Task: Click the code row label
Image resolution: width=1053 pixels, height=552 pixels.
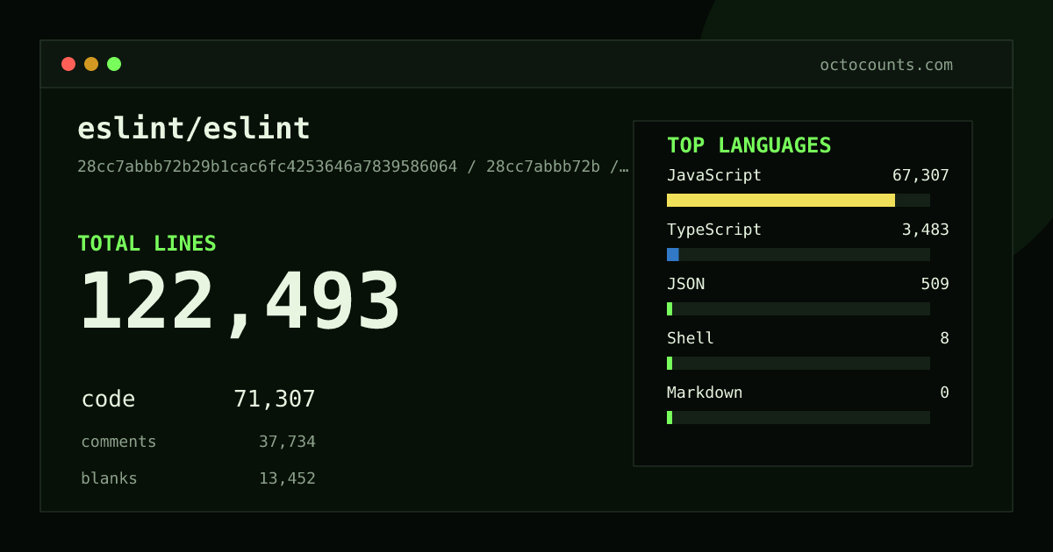Action: click(x=108, y=400)
